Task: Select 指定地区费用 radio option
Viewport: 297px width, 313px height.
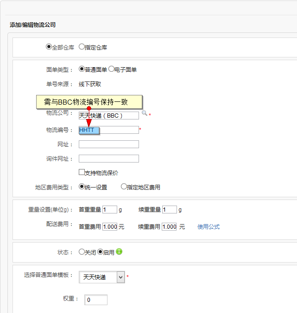Action: pos(124,187)
